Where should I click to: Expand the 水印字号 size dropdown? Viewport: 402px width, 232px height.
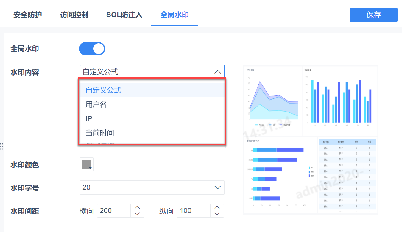point(152,187)
